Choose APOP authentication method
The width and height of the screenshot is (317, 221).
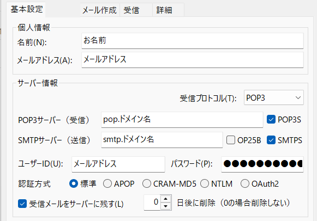click(x=107, y=183)
